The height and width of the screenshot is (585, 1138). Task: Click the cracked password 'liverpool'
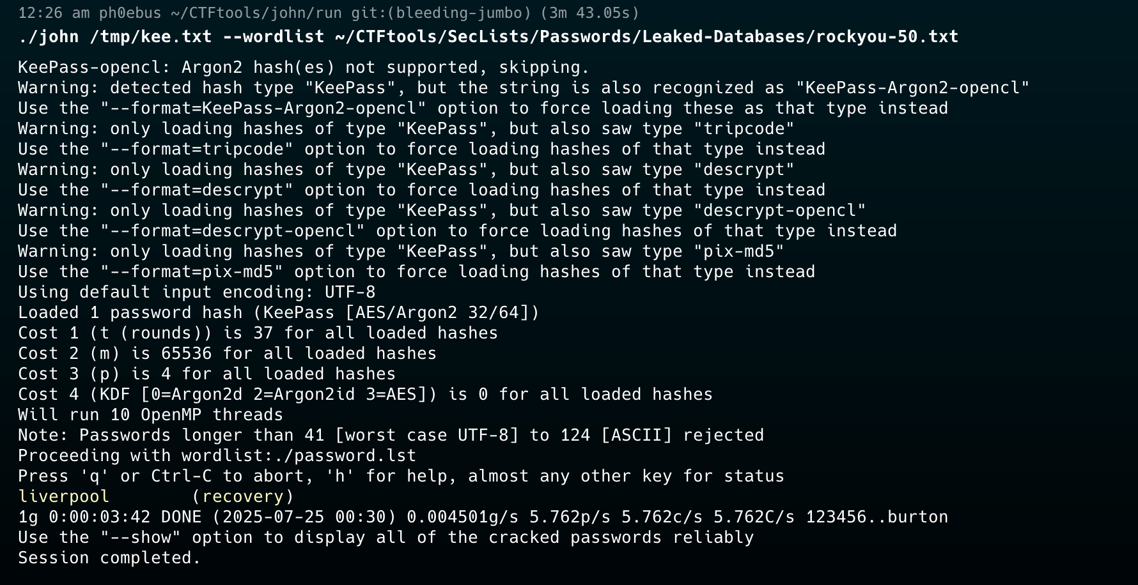click(64, 496)
